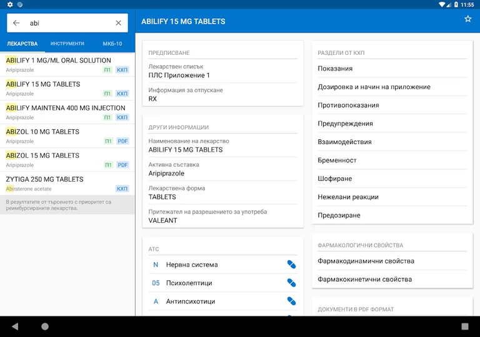Open Фармакодинамични свойства section

pos(392,261)
